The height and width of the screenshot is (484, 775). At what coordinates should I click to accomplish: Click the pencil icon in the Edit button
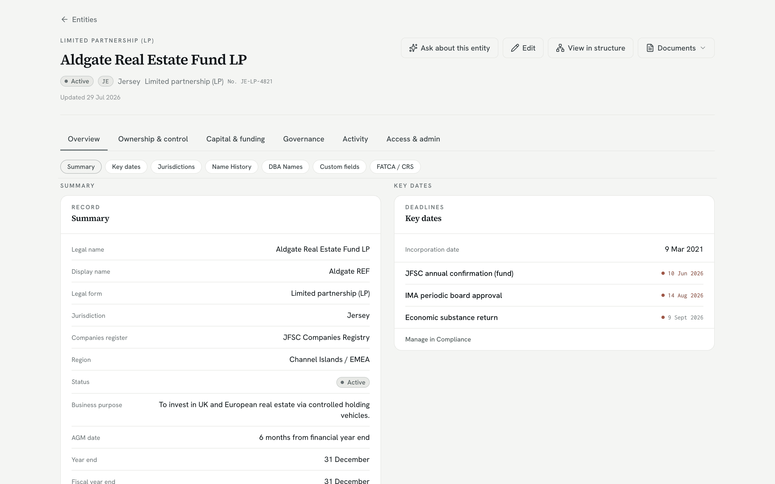click(515, 48)
